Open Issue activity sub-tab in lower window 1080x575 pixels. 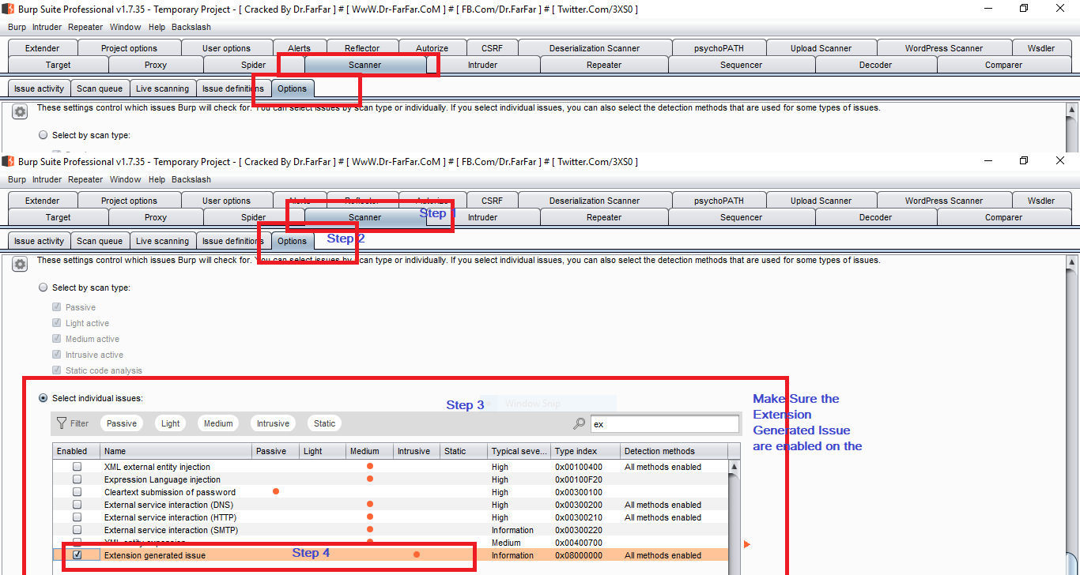coord(39,241)
